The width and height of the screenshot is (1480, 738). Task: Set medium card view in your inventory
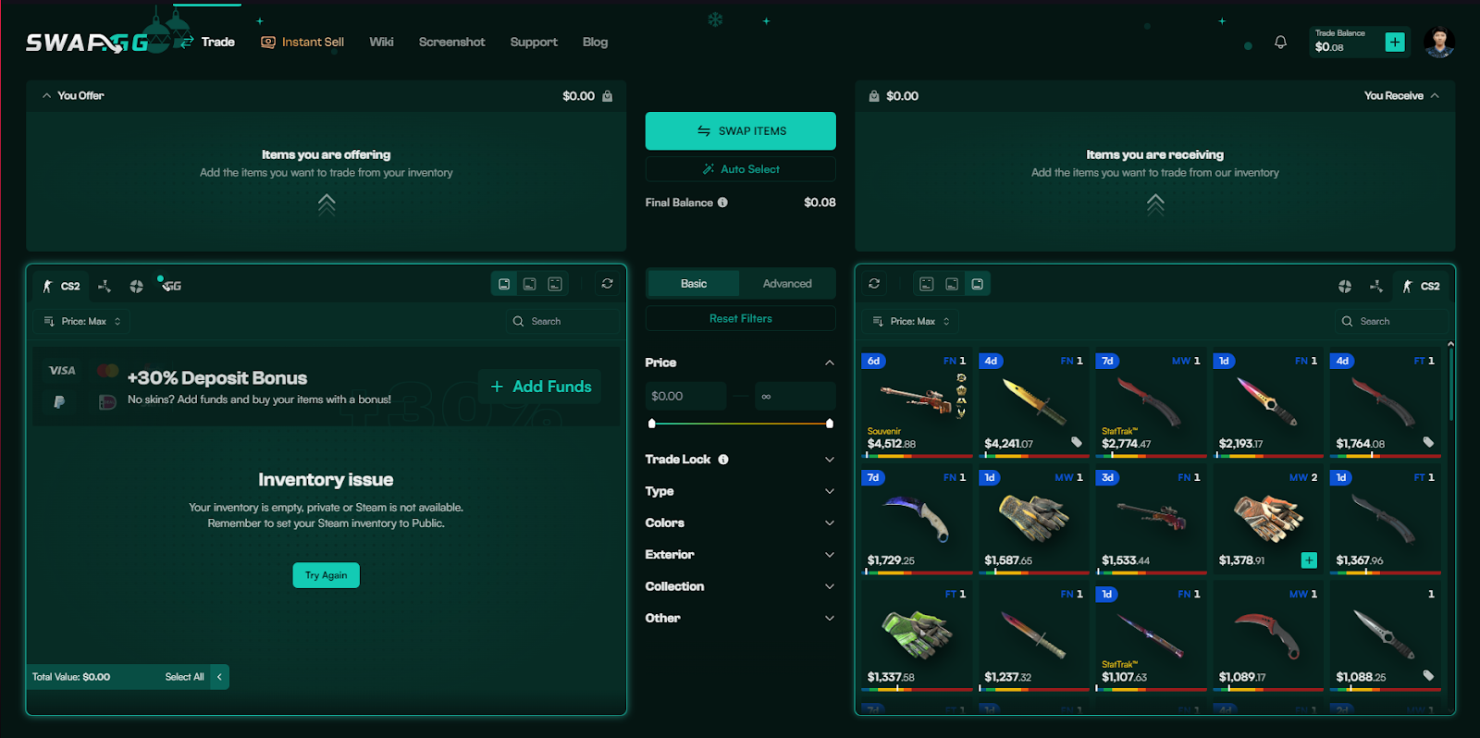(x=529, y=284)
